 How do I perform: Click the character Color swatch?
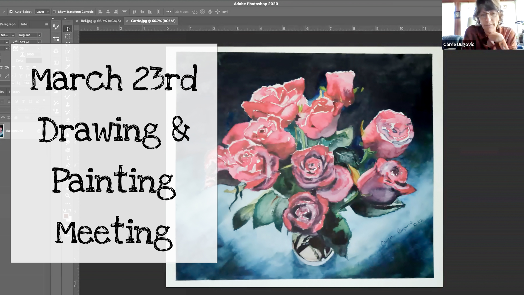[34, 61]
